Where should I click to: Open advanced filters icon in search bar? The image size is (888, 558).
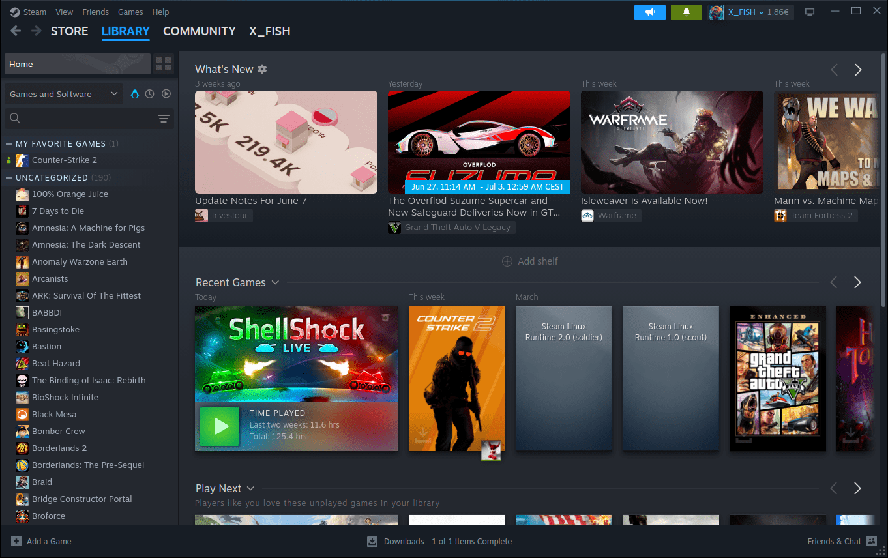tap(163, 118)
